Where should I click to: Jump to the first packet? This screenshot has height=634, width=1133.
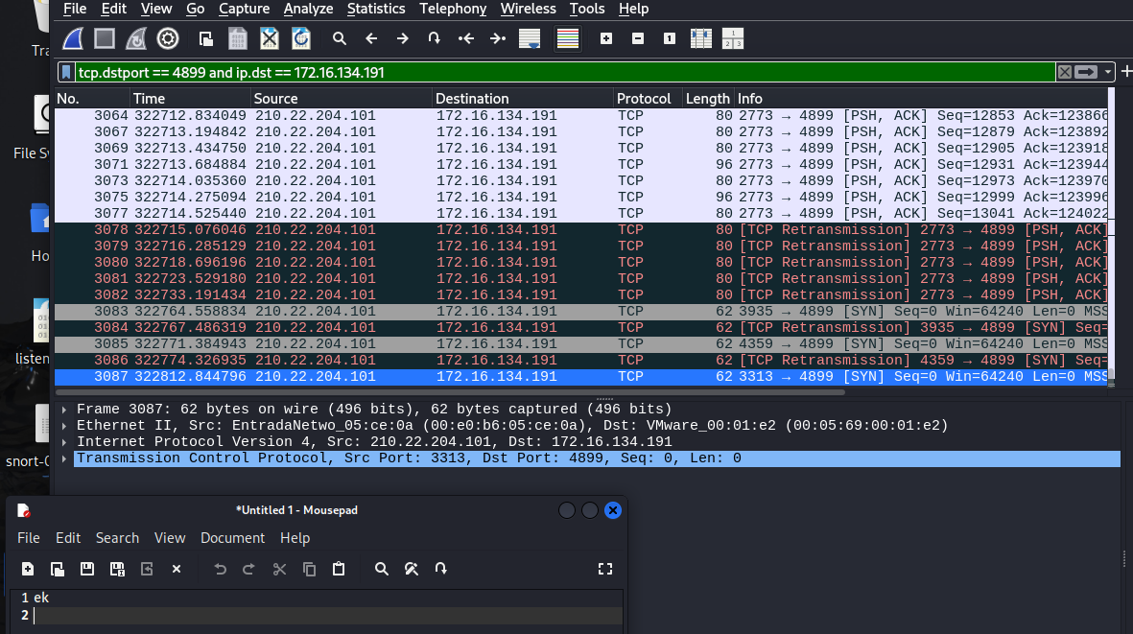(466, 39)
